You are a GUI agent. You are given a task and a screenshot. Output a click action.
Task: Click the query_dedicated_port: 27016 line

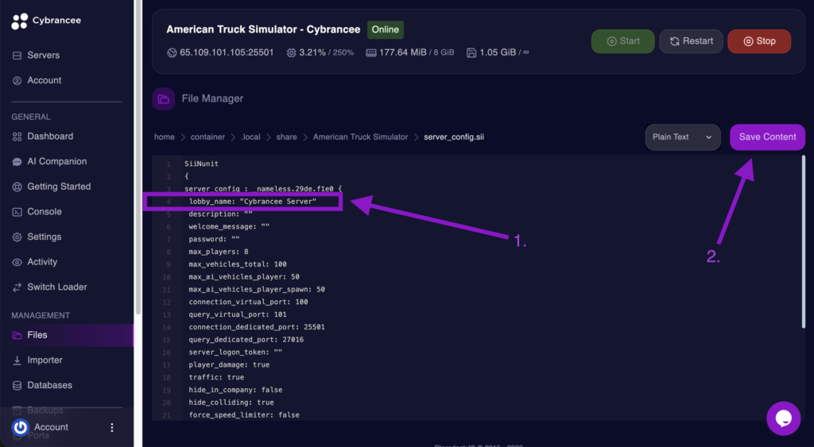(x=246, y=340)
